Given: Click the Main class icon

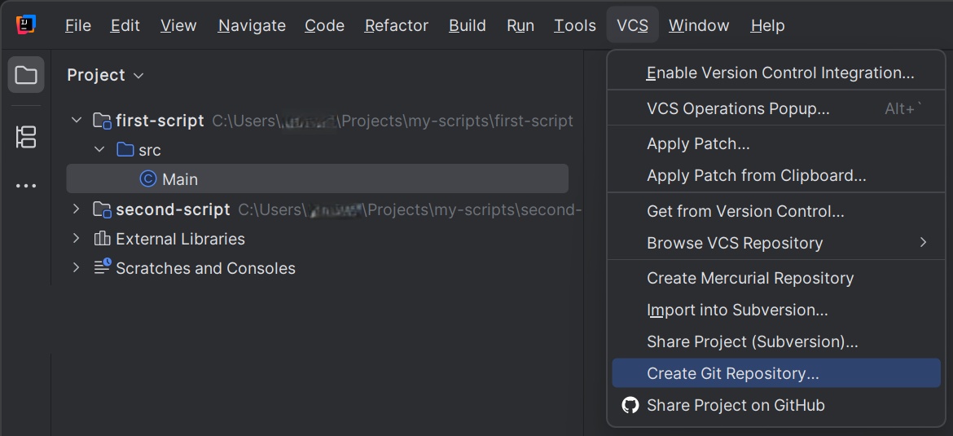Looking at the screenshot, I should click(147, 178).
